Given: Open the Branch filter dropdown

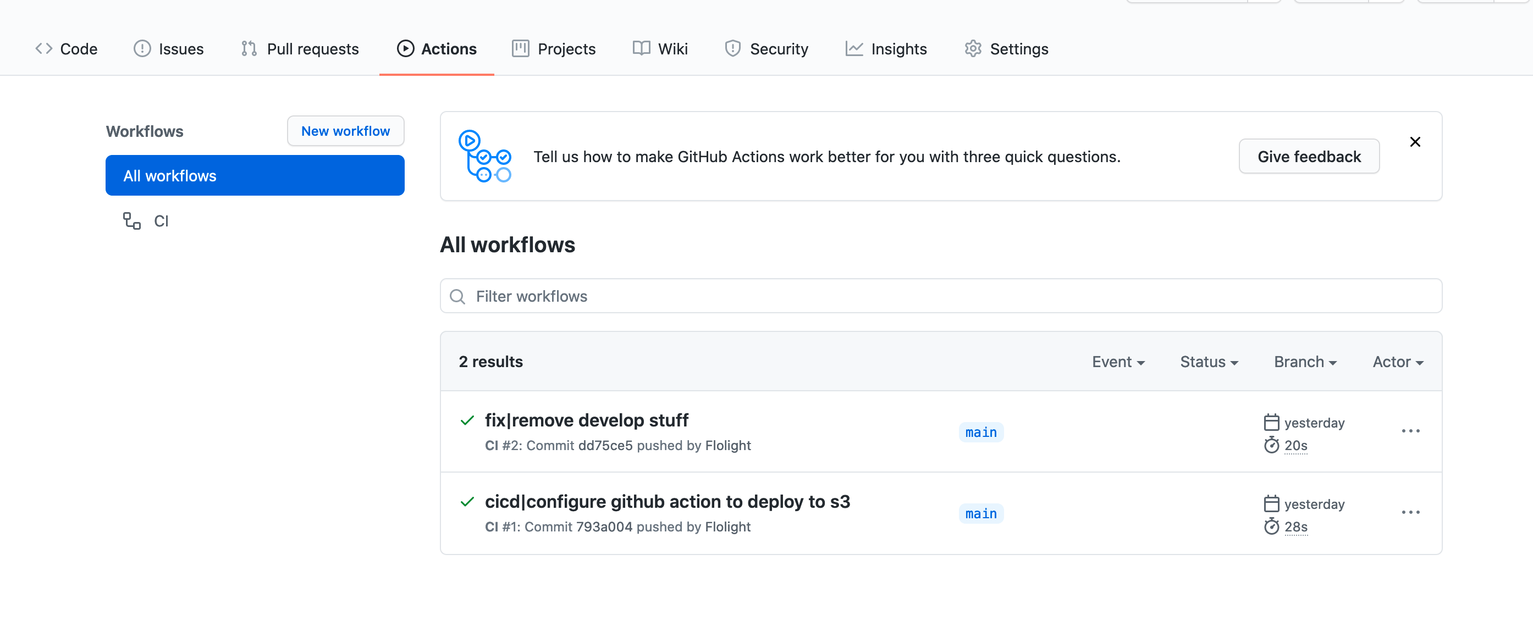Looking at the screenshot, I should 1304,362.
